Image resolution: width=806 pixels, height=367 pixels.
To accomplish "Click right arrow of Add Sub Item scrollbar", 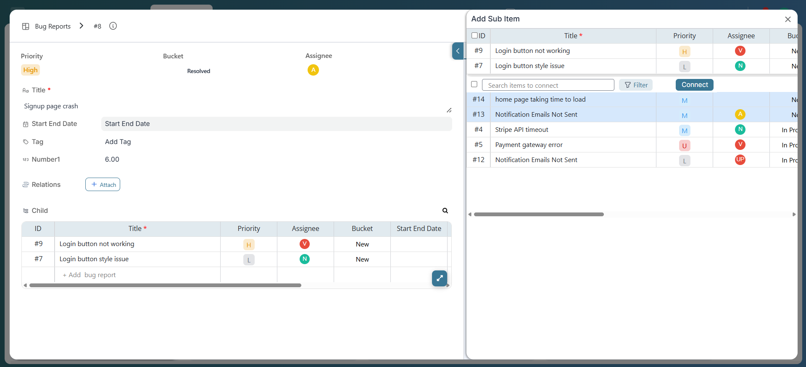I will (794, 214).
